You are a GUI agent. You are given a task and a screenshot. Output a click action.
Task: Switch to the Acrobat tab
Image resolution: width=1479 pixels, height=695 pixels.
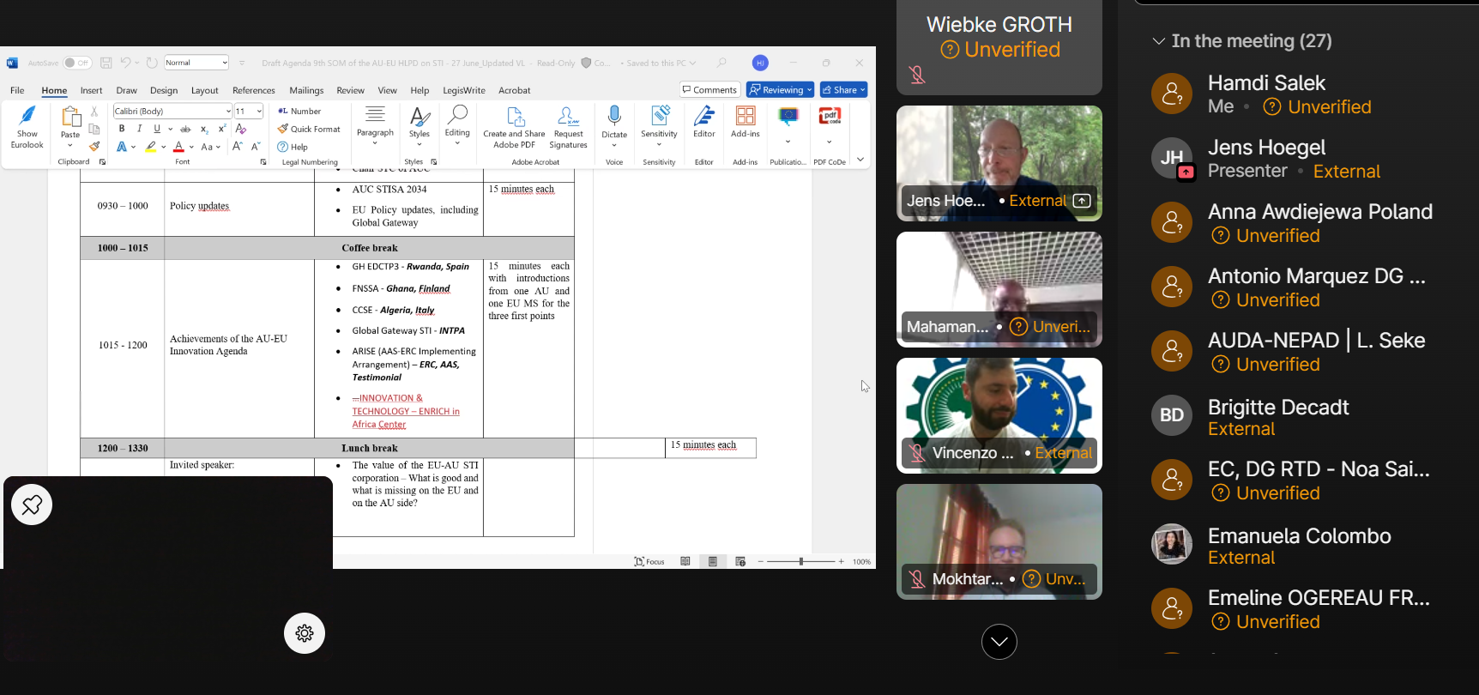point(515,90)
